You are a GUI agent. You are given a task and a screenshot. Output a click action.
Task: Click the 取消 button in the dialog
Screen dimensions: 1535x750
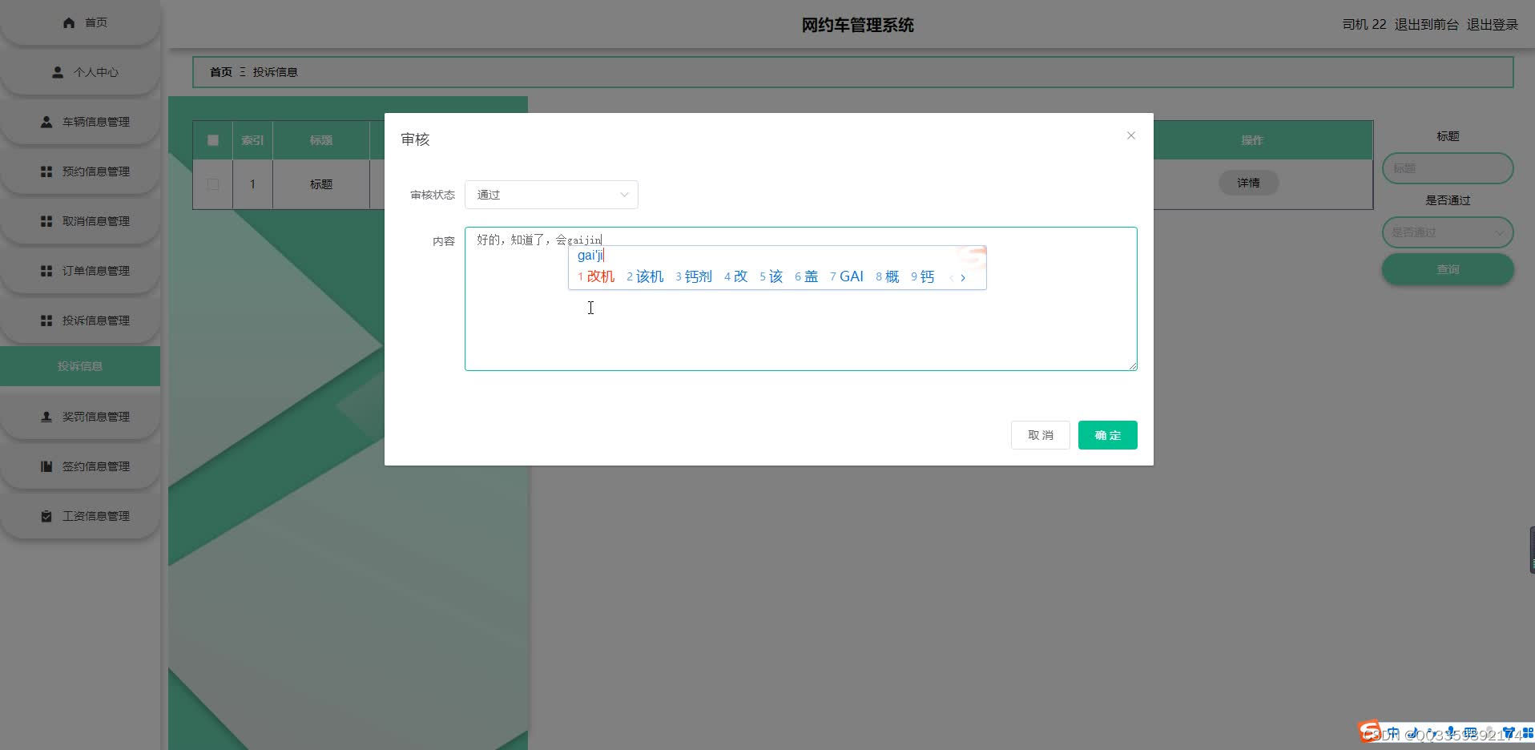click(x=1041, y=435)
